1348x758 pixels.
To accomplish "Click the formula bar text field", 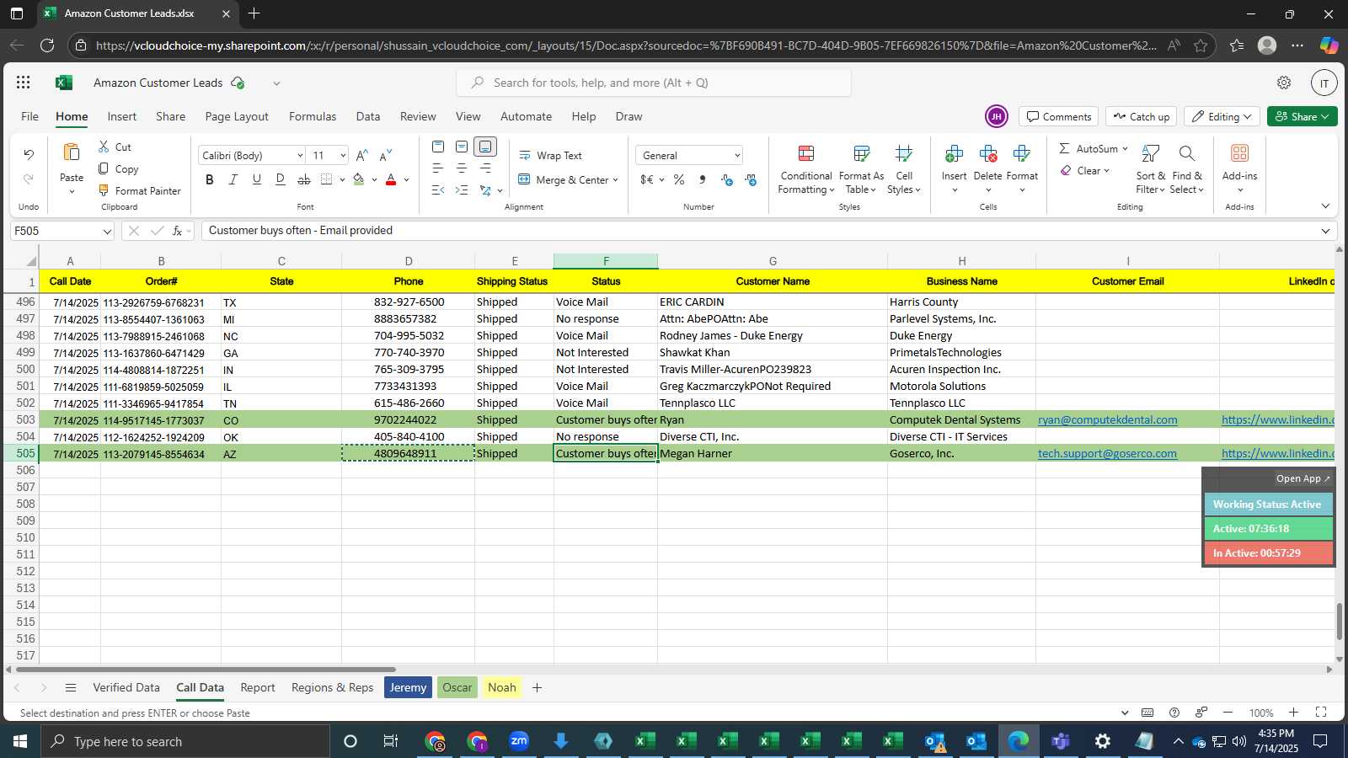I will [x=758, y=231].
